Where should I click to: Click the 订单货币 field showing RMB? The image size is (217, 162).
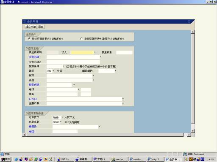point(57,117)
